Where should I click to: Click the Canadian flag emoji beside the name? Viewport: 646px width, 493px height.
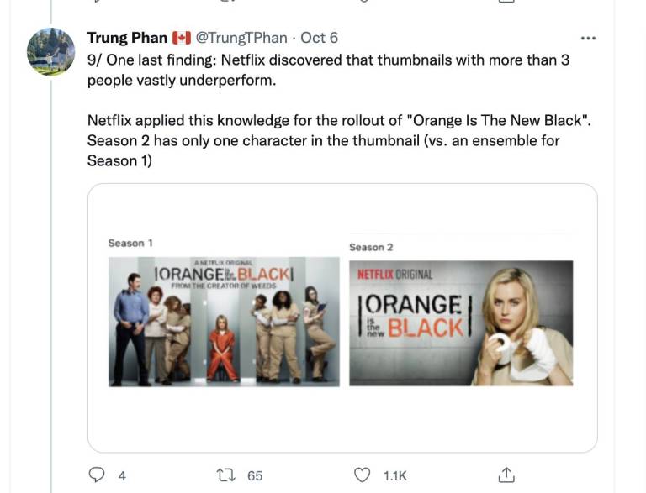(182, 38)
